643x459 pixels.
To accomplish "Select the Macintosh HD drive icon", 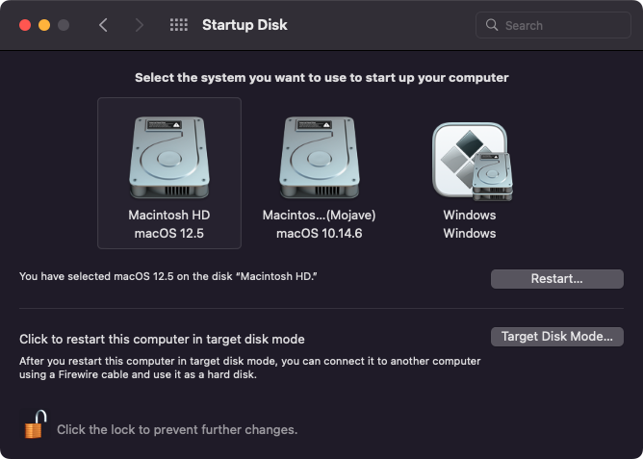I will pyautogui.click(x=168, y=159).
